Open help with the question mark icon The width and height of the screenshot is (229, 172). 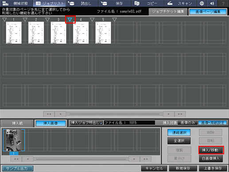coord(223,3)
